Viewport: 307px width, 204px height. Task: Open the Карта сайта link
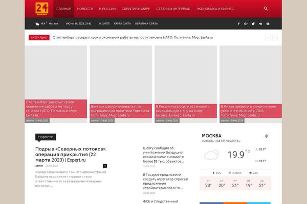(122, 23)
